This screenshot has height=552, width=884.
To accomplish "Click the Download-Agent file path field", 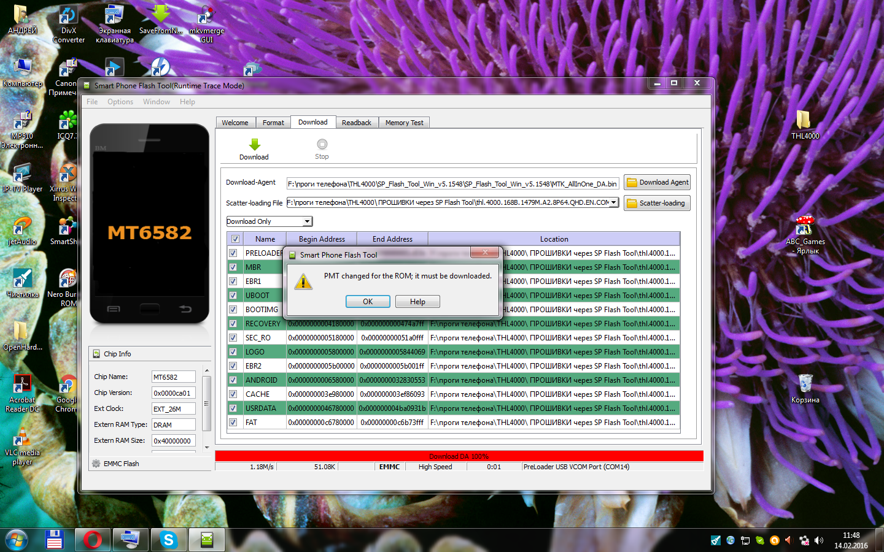I will [452, 183].
